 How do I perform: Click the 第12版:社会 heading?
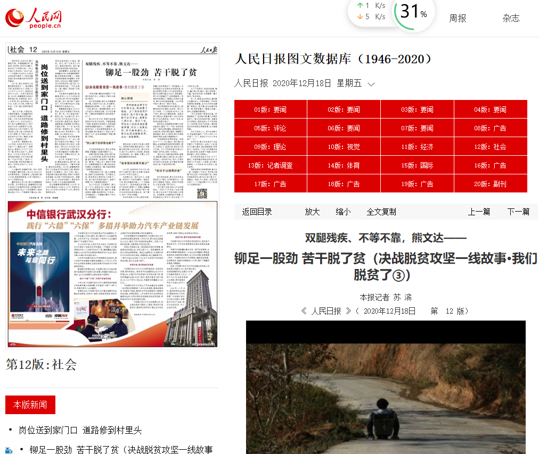pos(41,365)
